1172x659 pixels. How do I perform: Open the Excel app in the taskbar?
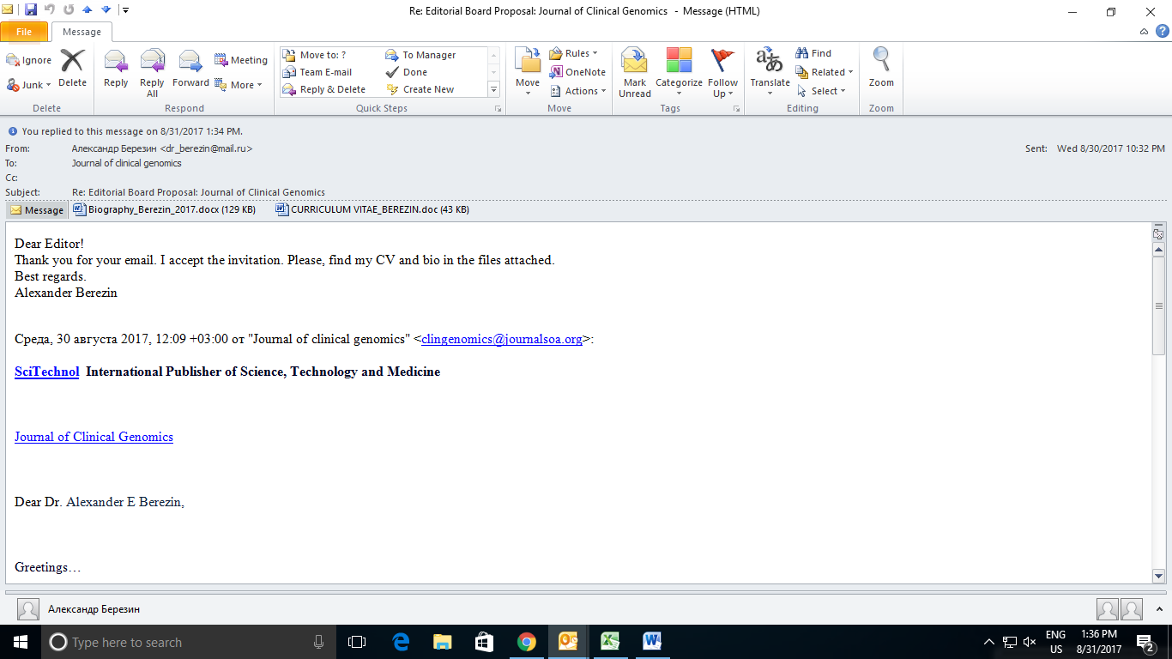pos(610,641)
